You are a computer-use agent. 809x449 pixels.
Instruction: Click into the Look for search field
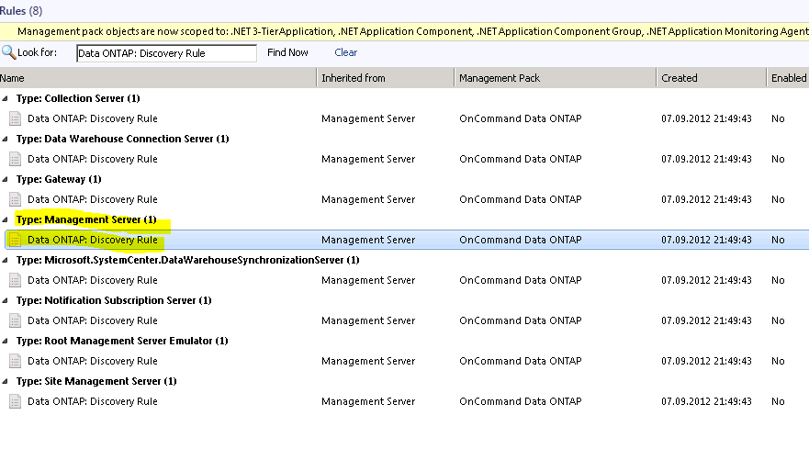coord(165,53)
